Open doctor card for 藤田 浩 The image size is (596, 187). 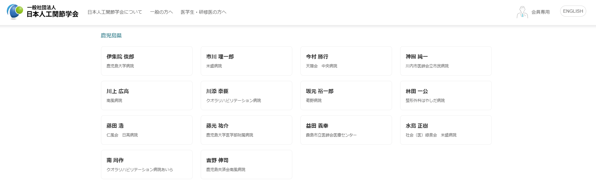pos(147,130)
